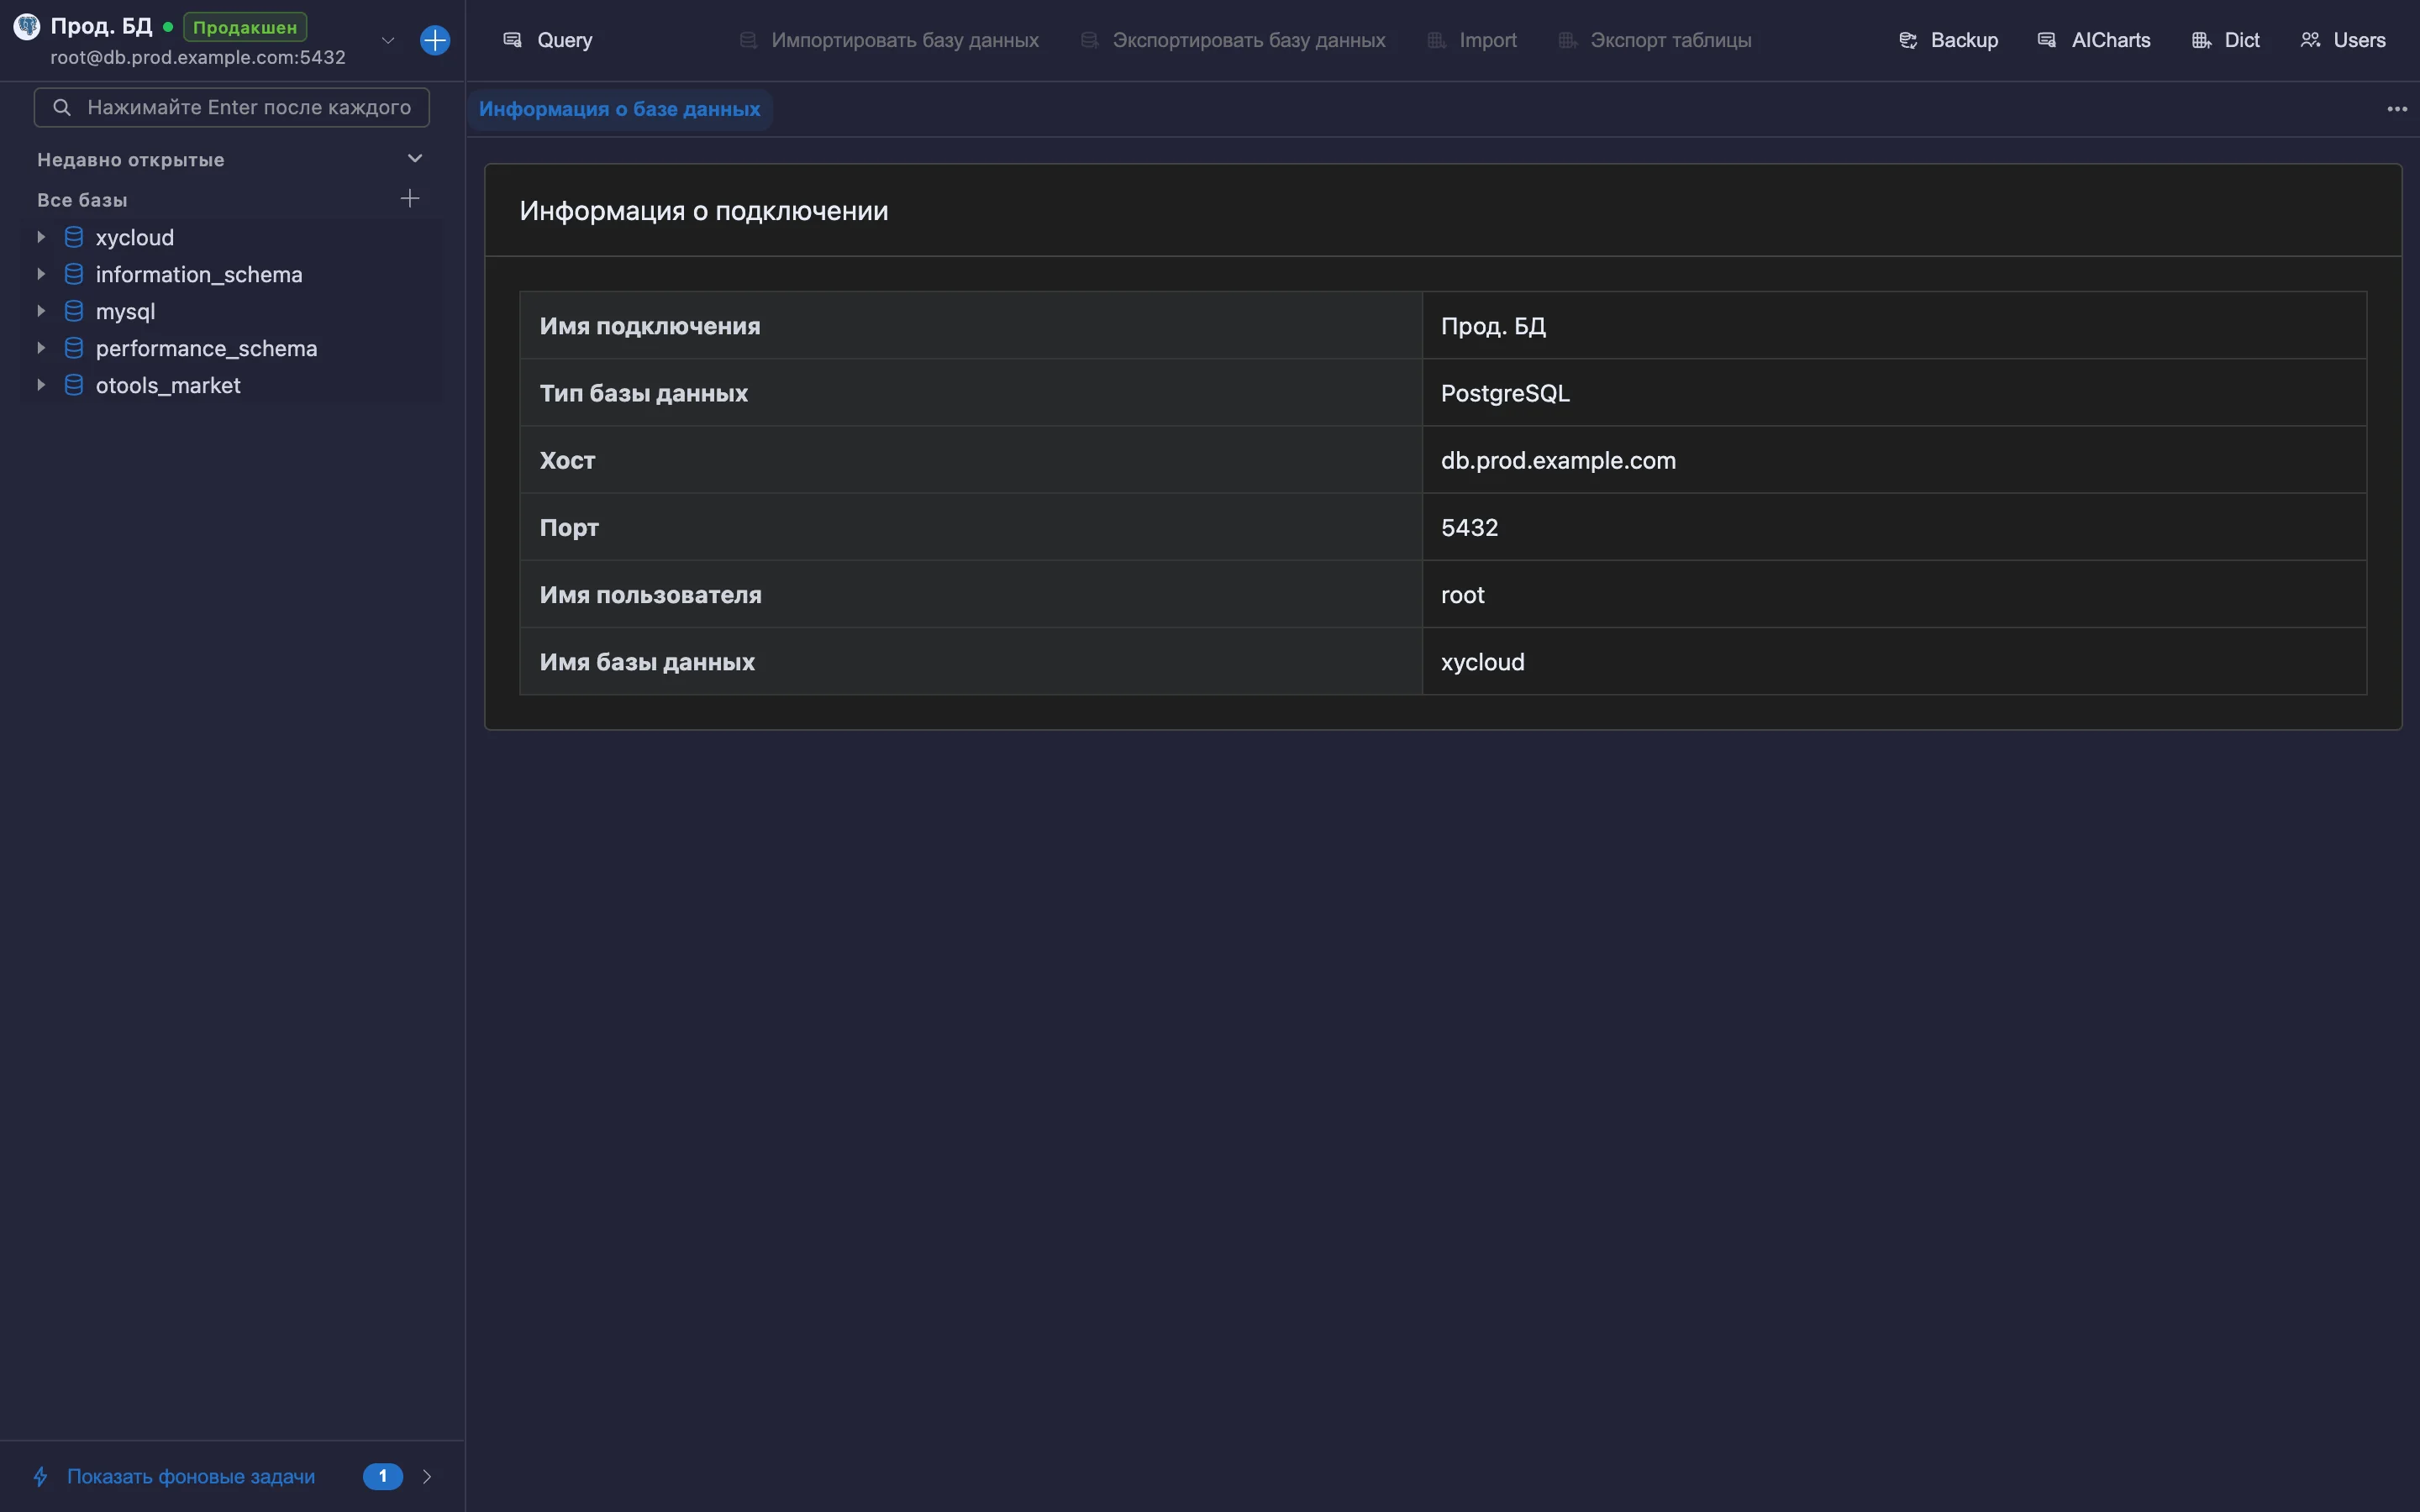
Task: Open the three-dots more options menu
Action: 2397,109
